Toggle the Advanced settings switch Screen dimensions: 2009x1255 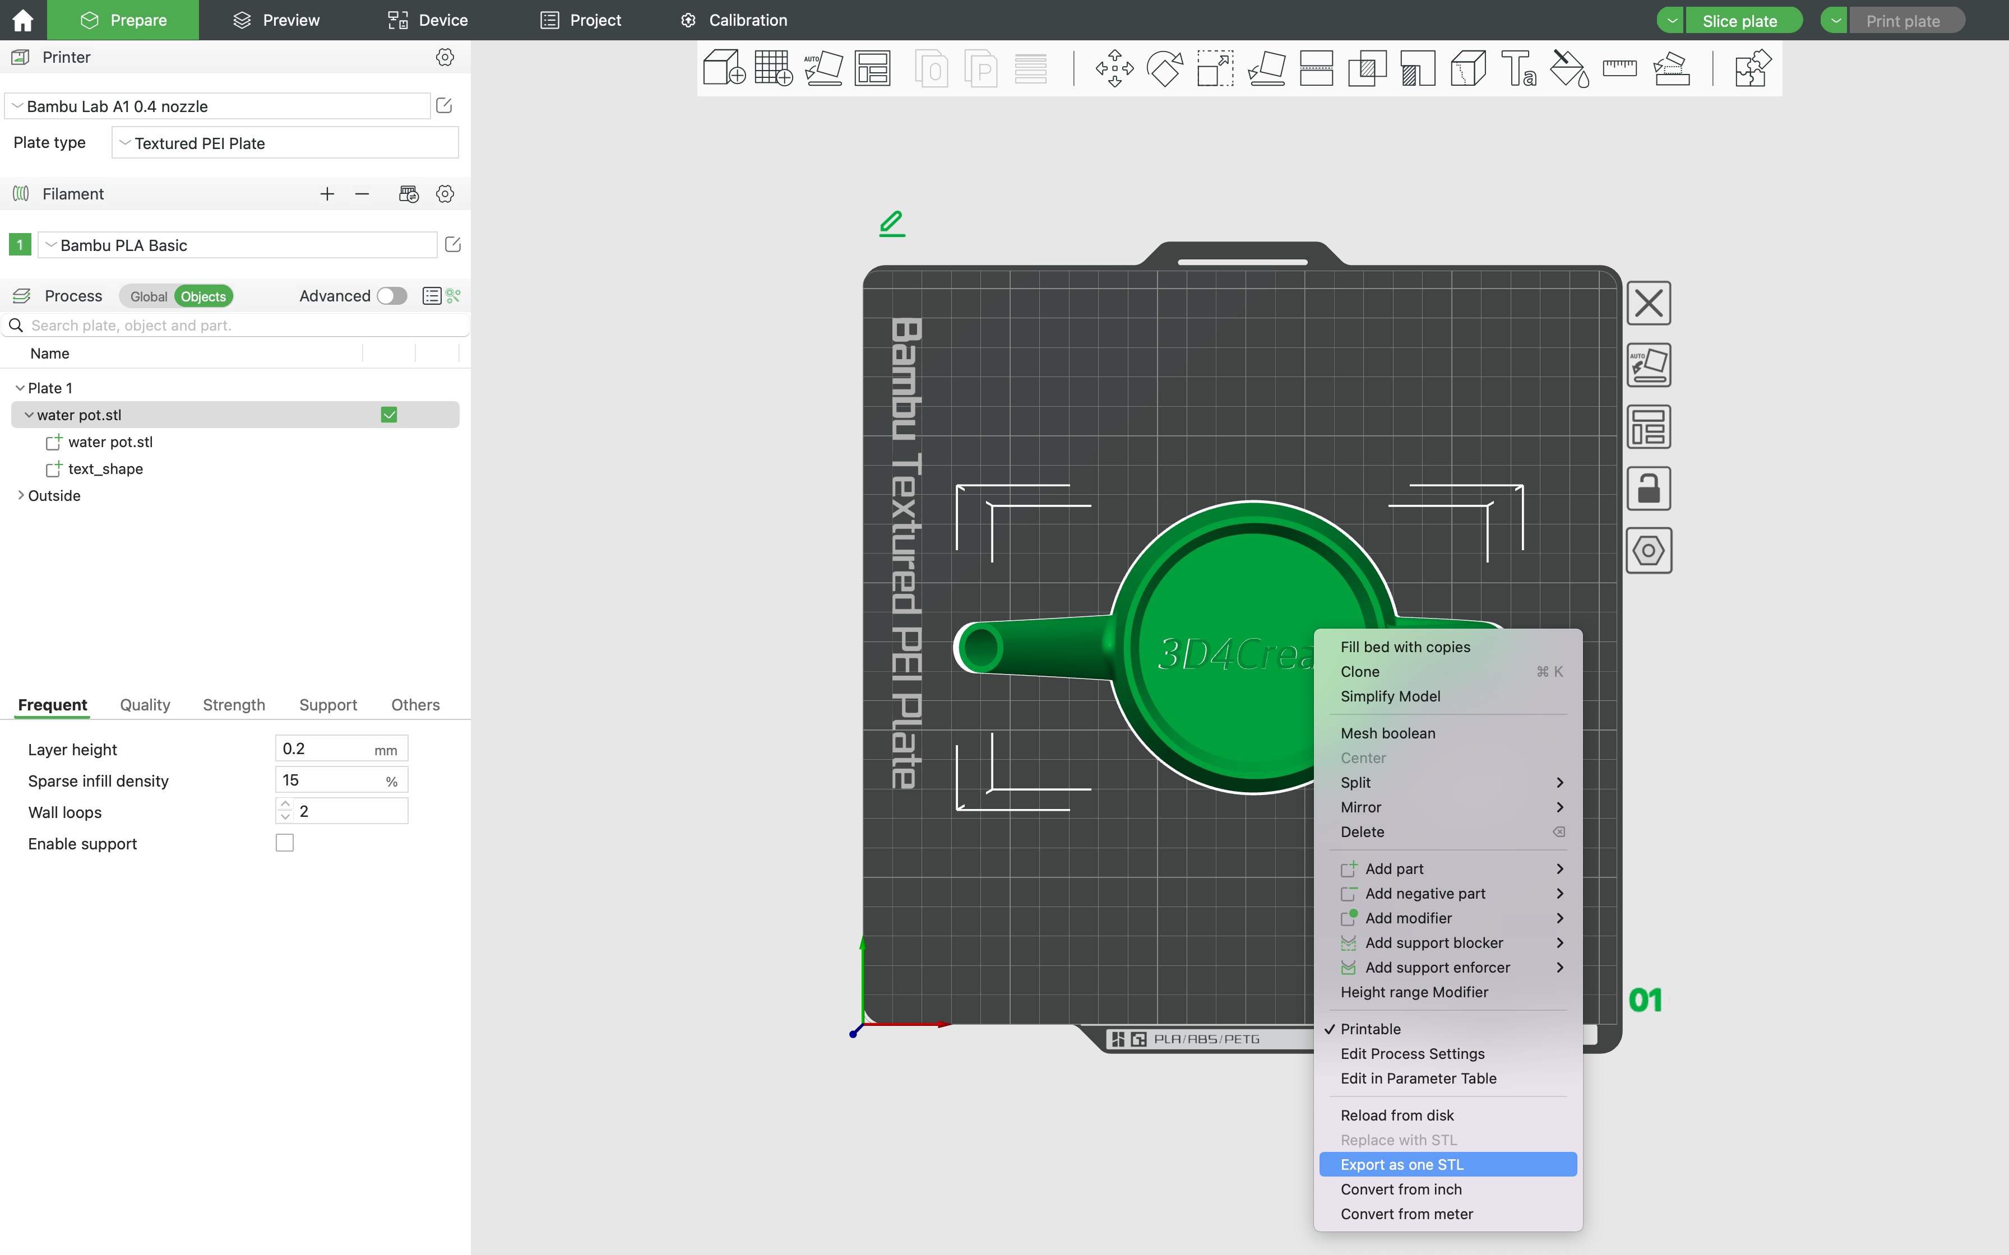[x=391, y=296]
